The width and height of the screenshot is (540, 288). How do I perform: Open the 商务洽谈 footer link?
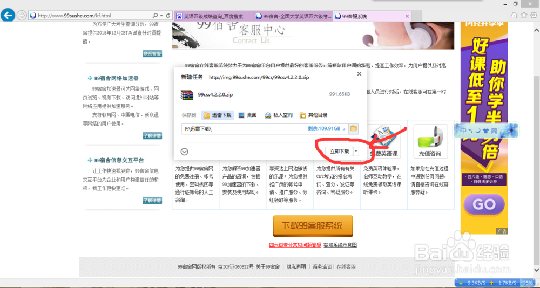pyautogui.click(x=322, y=266)
